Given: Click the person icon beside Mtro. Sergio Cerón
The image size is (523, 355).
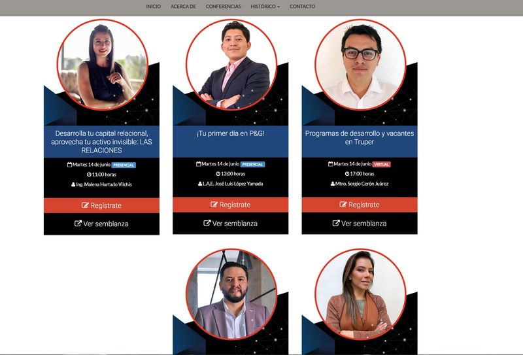Looking at the screenshot, I should (x=333, y=184).
